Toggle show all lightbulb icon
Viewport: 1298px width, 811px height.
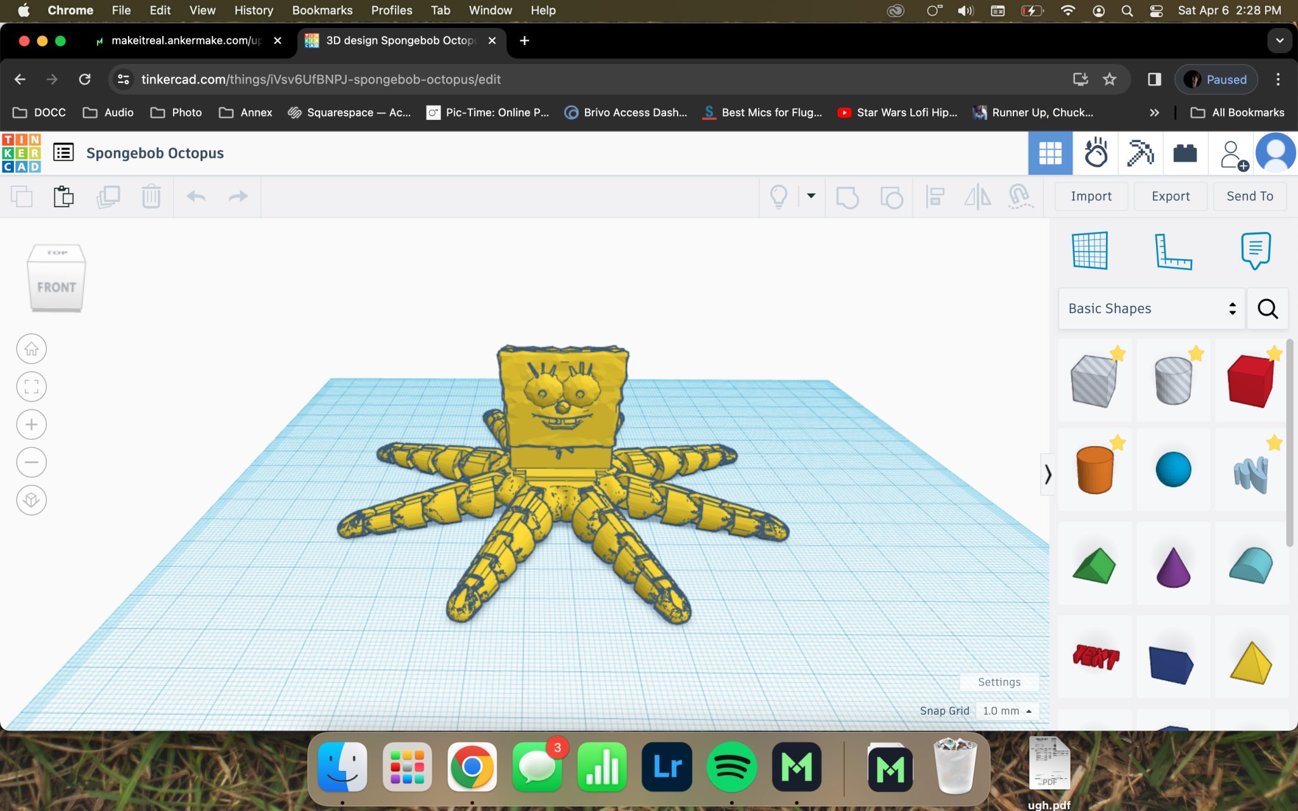click(778, 196)
